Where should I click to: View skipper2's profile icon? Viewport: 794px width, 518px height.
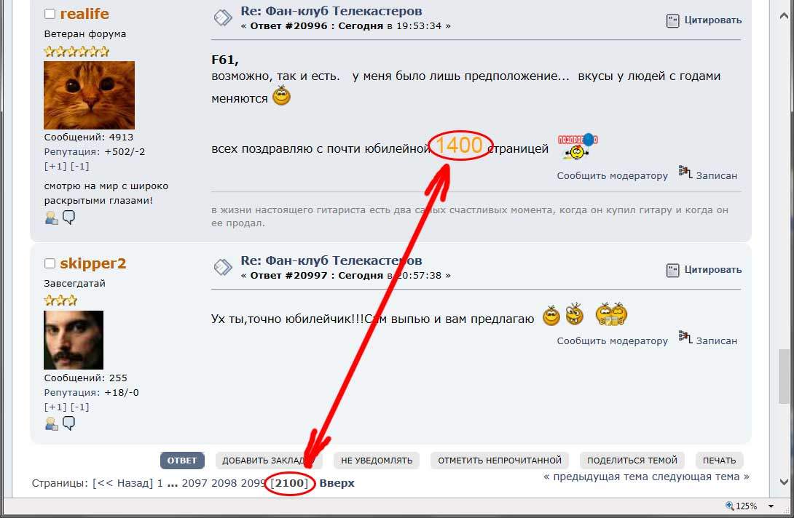click(x=52, y=424)
